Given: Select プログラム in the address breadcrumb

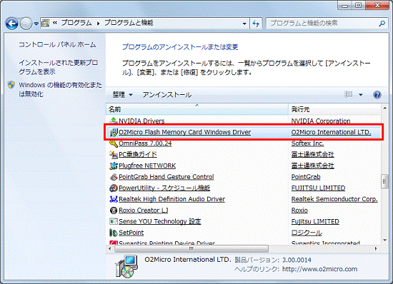Looking at the screenshot, I should tap(76, 23).
